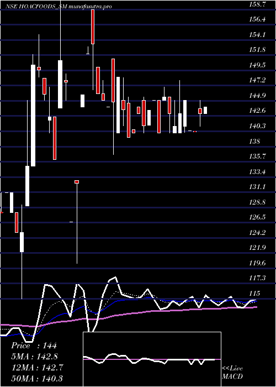Click the 142.6 price axis label
Screen dimensions: 276x387
(257, 111)
